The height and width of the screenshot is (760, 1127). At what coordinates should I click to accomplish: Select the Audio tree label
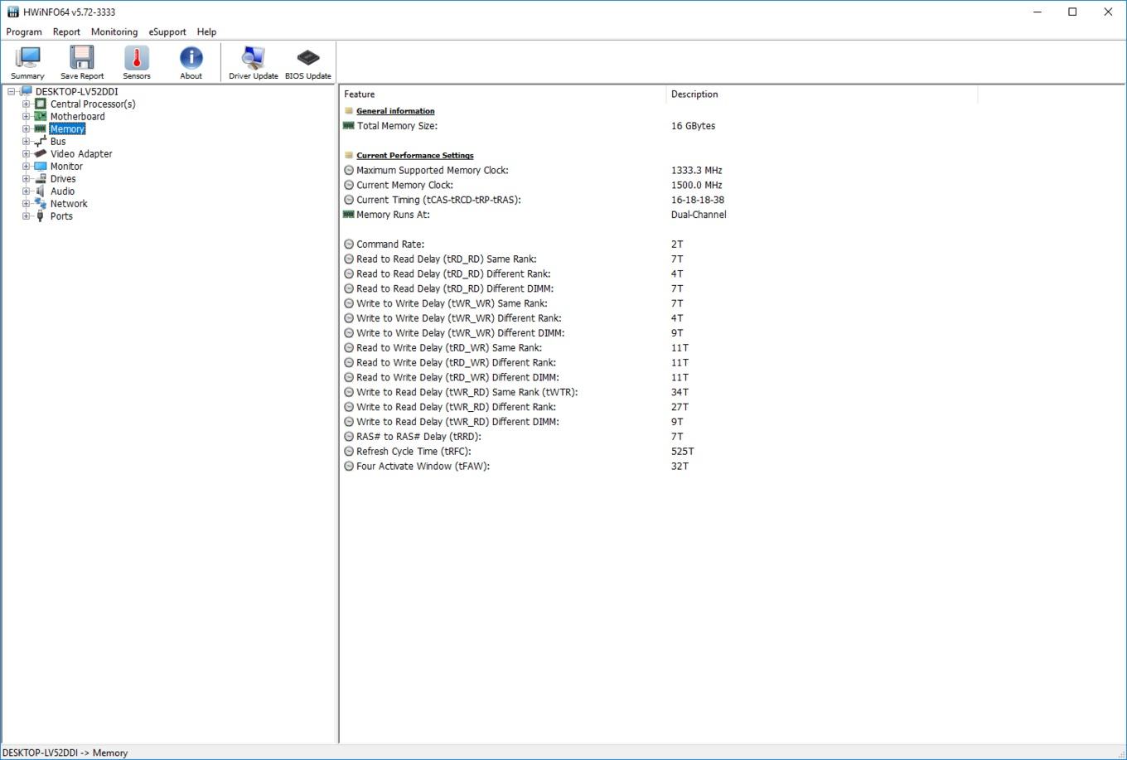click(62, 191)
